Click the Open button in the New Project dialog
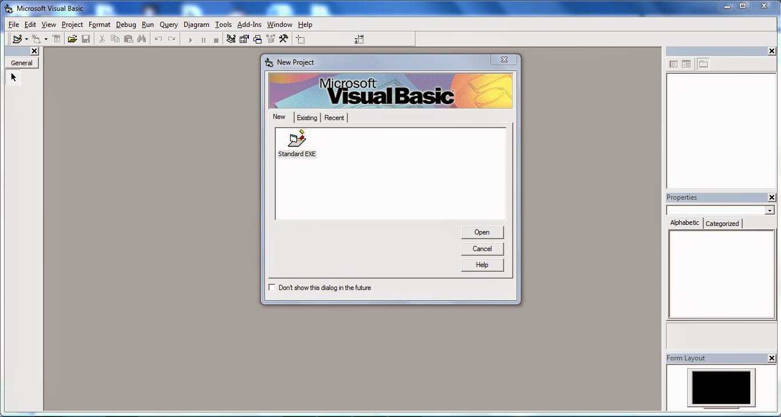This screenshot has width=781, height=417. tap(482, 232)
